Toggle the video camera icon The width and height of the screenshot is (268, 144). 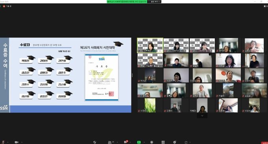pyautogui.click(x=17, y=142)
